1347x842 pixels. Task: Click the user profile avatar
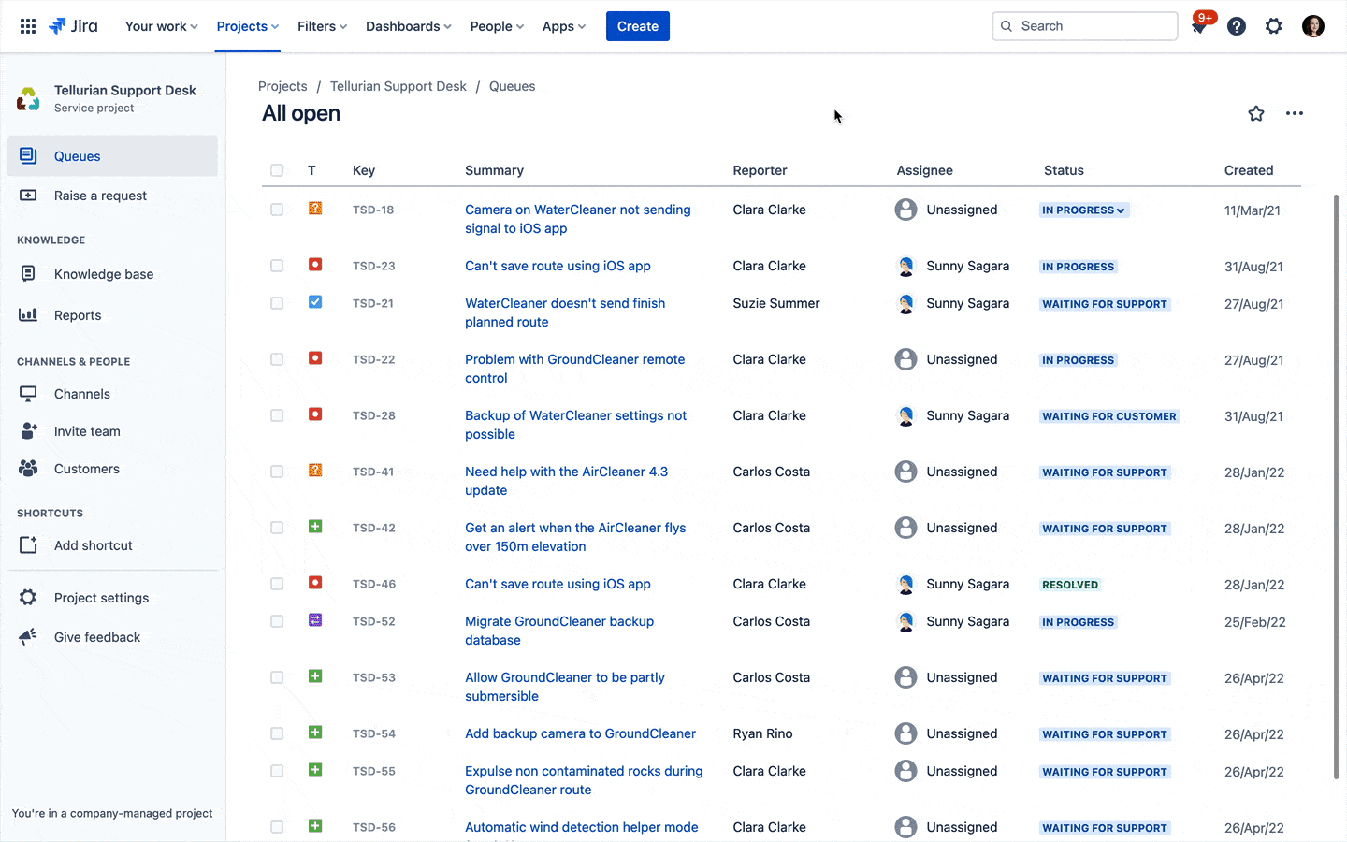pos(1313,26)
